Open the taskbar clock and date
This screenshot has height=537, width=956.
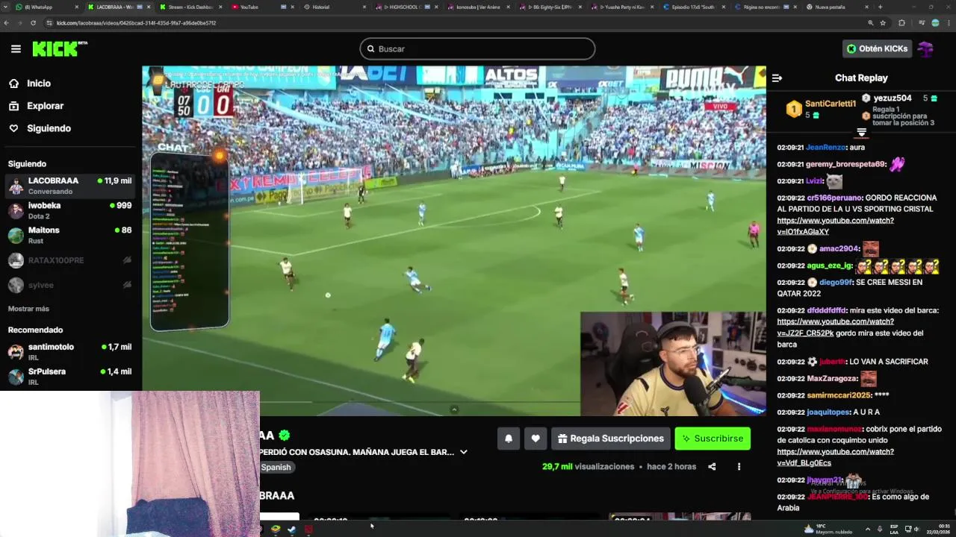pos(938,529)
